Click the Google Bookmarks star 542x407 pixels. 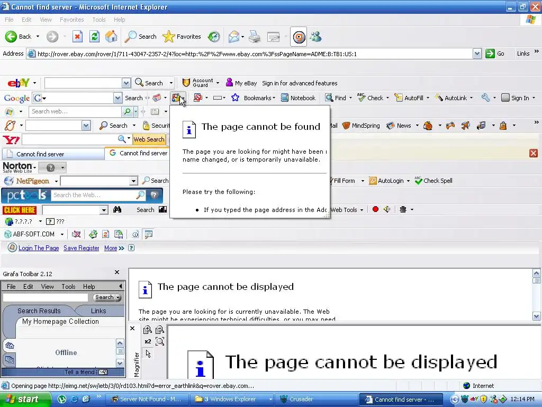click(x=235, y=98)
